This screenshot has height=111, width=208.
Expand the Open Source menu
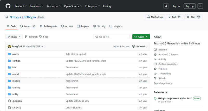tap(73, 6)
